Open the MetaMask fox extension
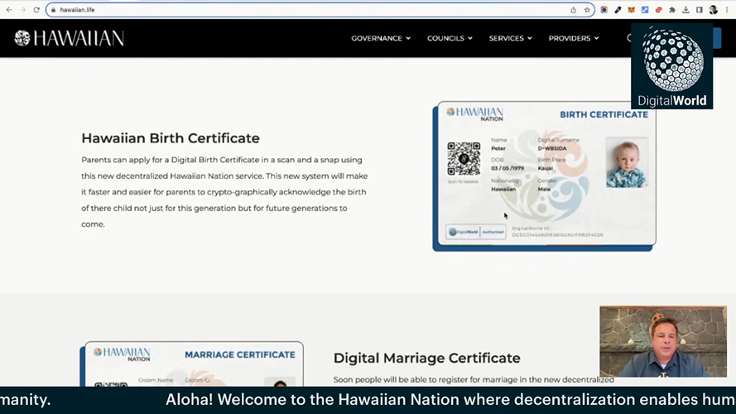736x414 pixels. (631, 10)
